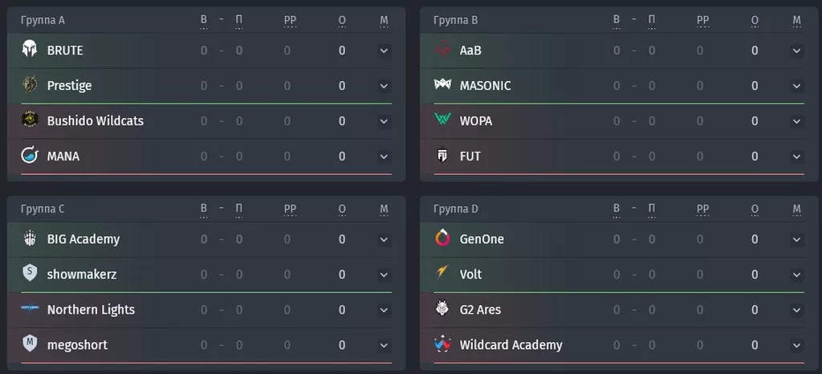The width and height of the screenshot is (822, 374).
Task: Expand the AaB matches chevron
Action: [797, 51]
